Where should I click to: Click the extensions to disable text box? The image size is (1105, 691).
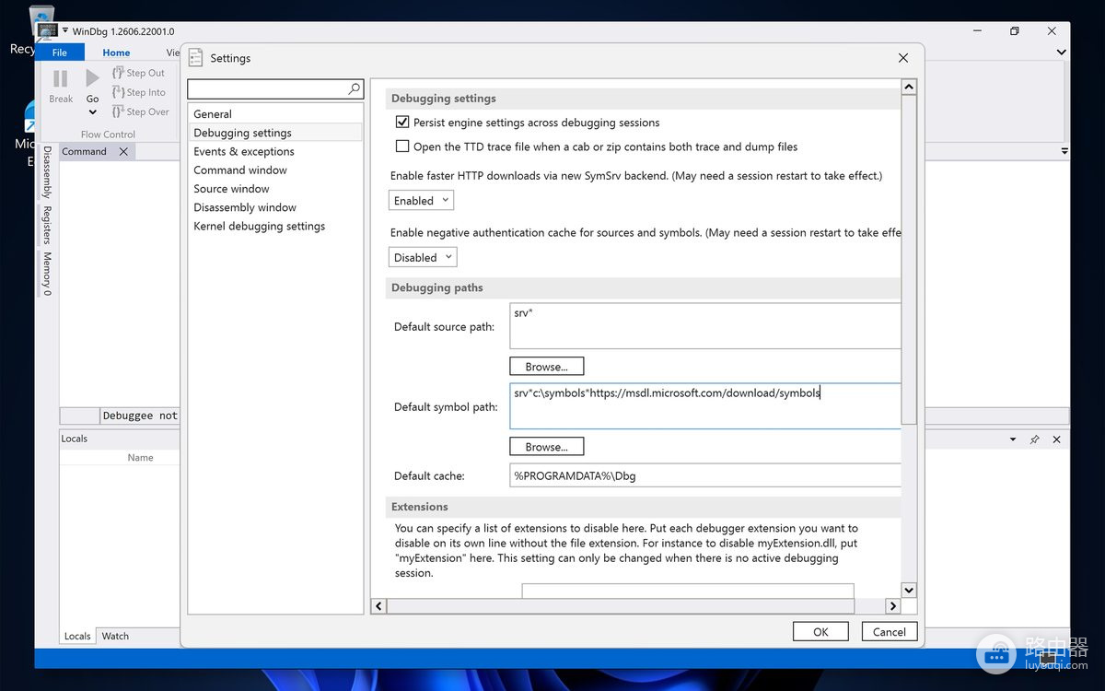point(687,591)
